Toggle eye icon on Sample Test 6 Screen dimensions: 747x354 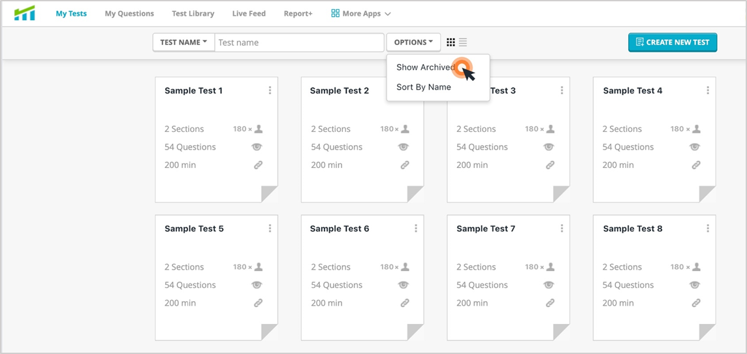[404, 285]
